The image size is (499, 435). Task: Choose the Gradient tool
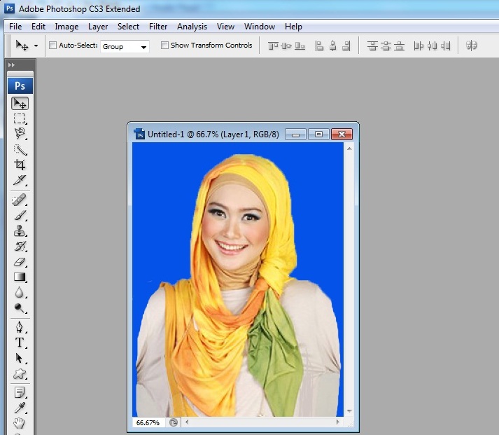click(x=20, y=277)
